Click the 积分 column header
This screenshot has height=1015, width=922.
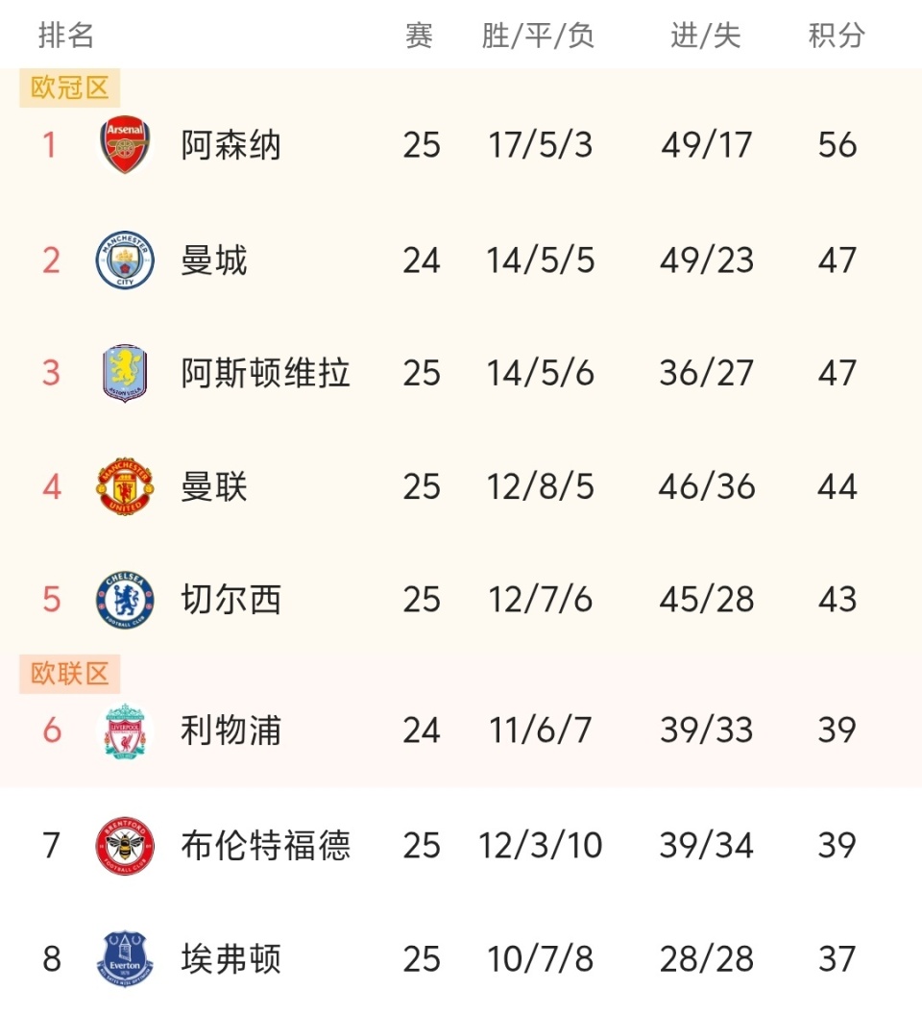[837, 36]
